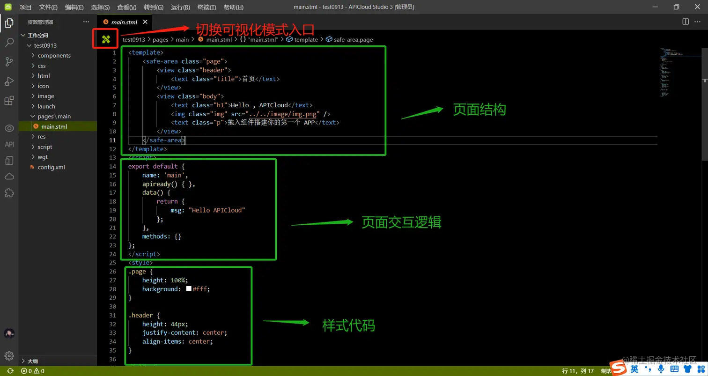Viewport: 708px width, 376px height.
Task: Toggle Sogou punctuation mode
Action: [648, 370]
